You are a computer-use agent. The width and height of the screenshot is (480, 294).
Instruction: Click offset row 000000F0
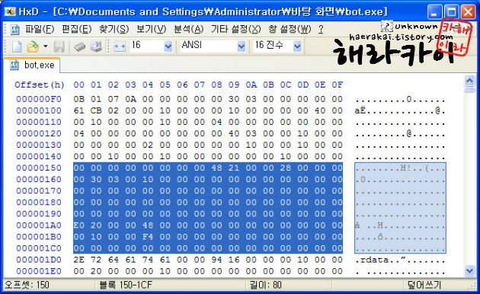pyautogui.click(x=39, y=99)
